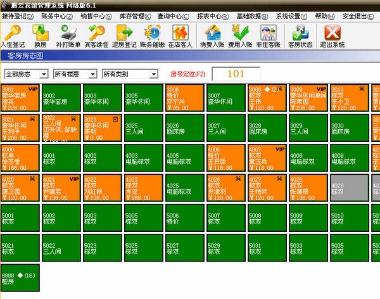Select vacant room 3003 豪华休闲
This screenshot has width=380, height=299.
[102, 98]
